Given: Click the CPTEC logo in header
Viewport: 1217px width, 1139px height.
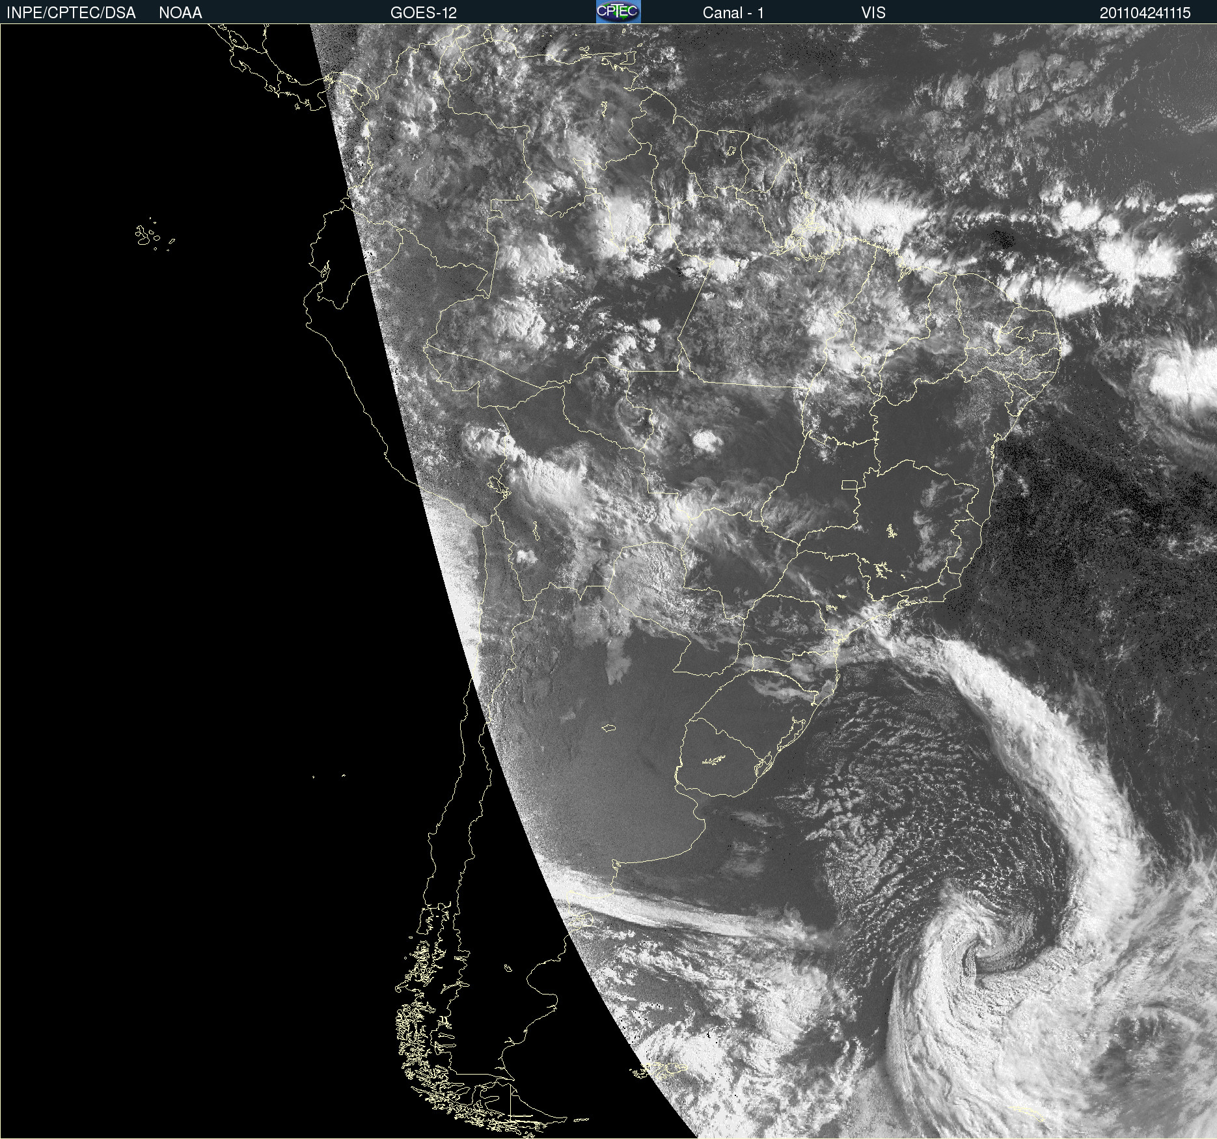Looking at the screenshot, I should click(618, 12).
